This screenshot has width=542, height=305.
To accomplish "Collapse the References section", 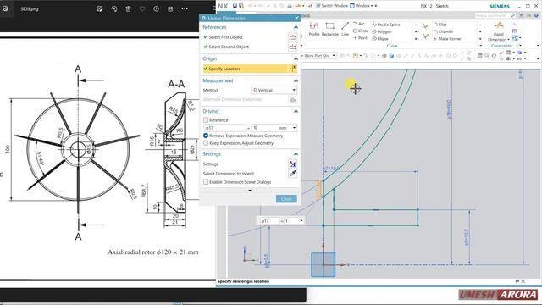I will point(296,27).
